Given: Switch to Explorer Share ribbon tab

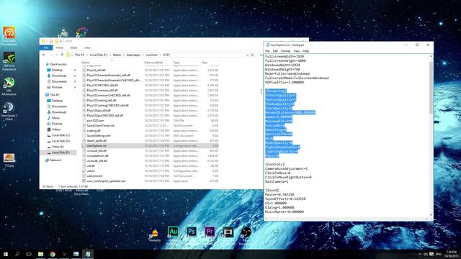Looking at the screenshot, I should coord(73,47).
